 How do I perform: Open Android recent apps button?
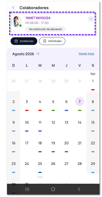click(x=27, y=189)
